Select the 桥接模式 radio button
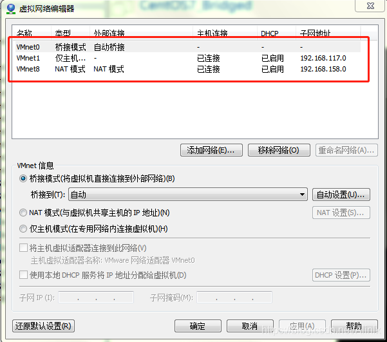This screenshot has height=342, width=387. coord(23,178)
